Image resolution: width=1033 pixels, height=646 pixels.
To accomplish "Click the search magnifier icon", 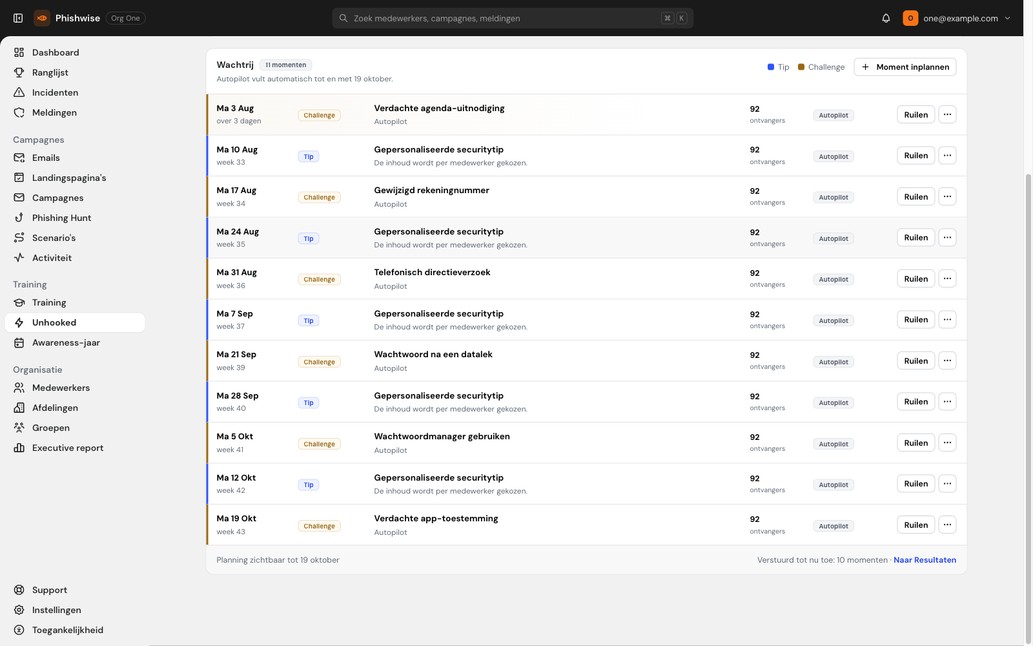I will click(x=343, y=18).
